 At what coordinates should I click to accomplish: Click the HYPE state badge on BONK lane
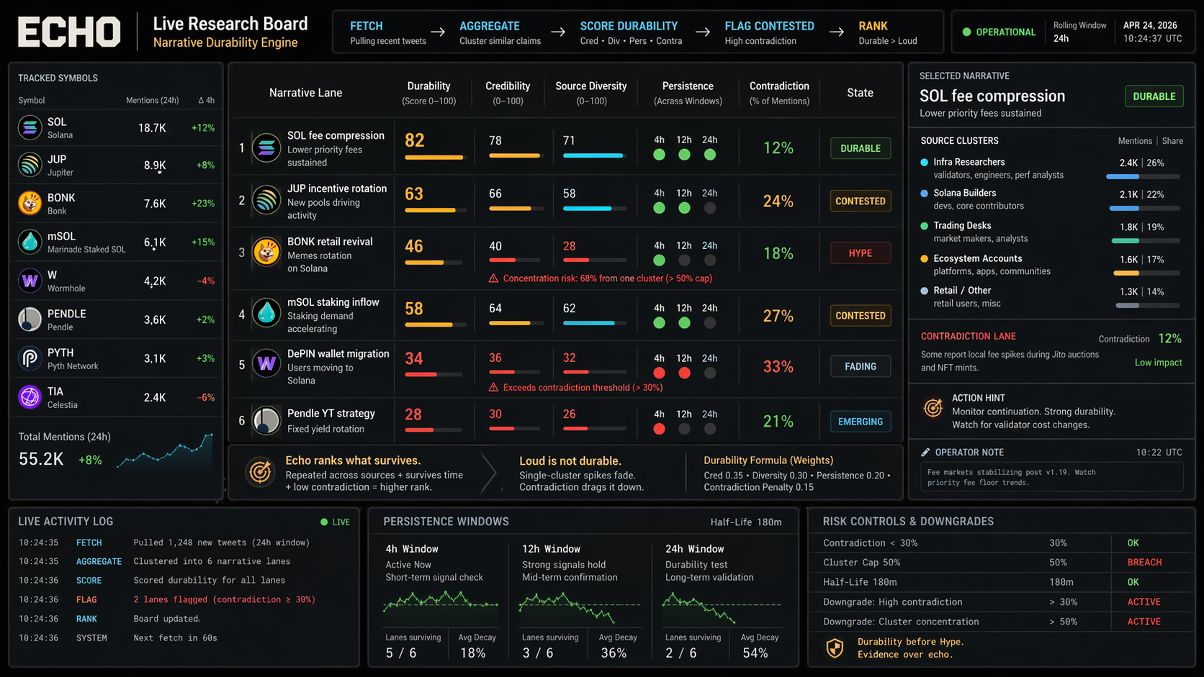coord(861,253)
